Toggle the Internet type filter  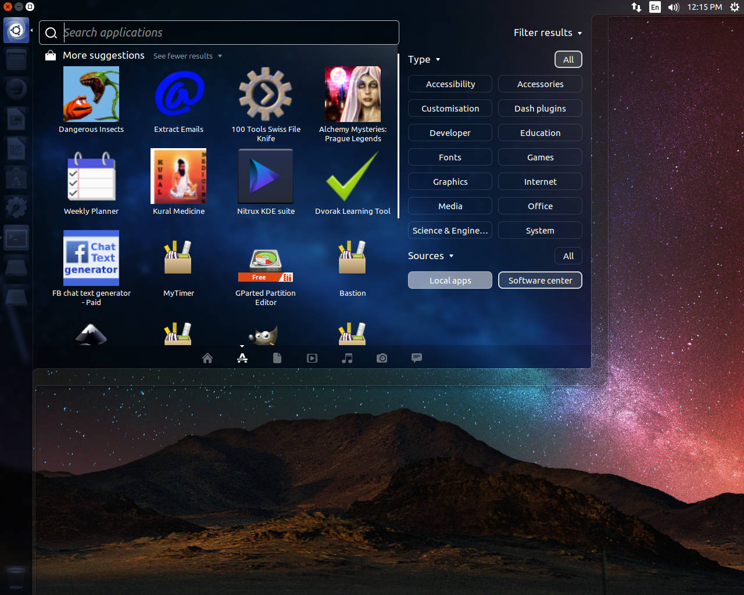(x=540, y=181)
